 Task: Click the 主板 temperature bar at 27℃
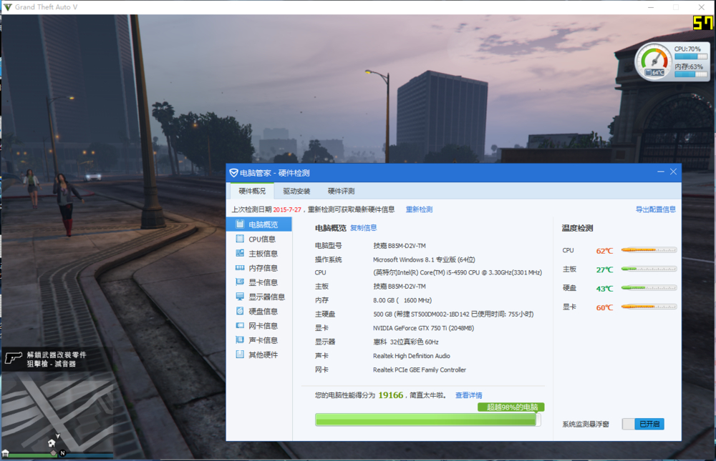[x=649, y=269]
